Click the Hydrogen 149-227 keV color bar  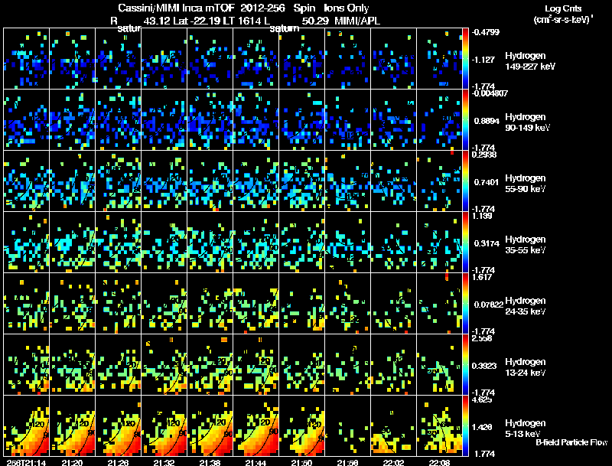click(465, 59)
